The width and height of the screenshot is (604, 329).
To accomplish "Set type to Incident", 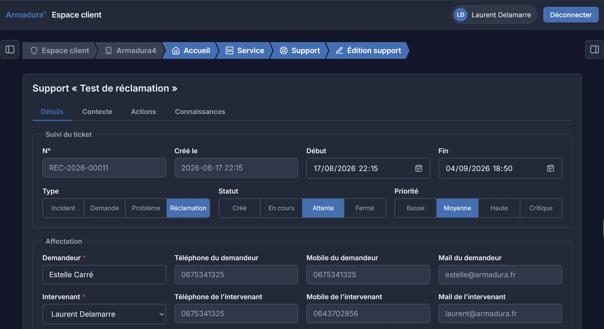I will point(63,208).
